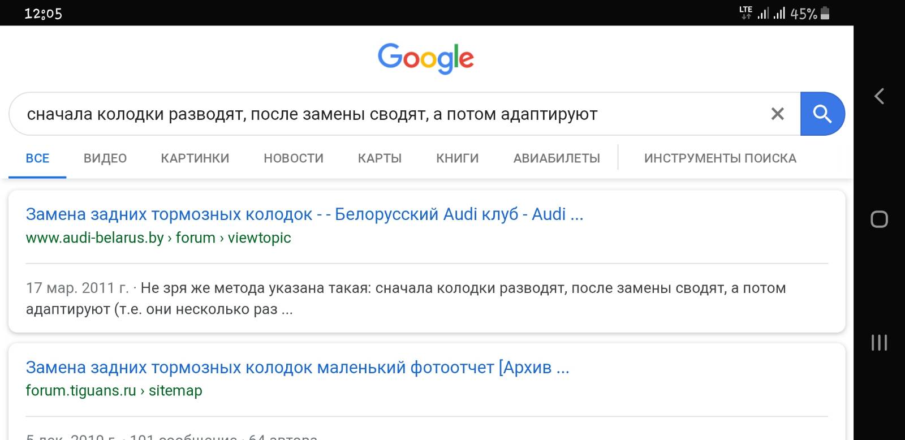The height and width of the screenshot is (440, 905).
Task: Open the маленький фотоотчет result link
Action: [297, 368]
